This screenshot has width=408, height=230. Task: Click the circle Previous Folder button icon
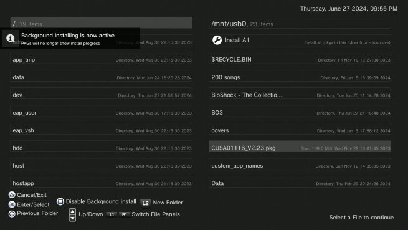point(12,214)
